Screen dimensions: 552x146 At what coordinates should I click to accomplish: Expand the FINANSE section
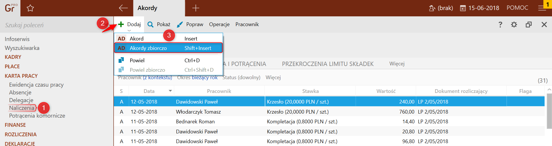[x=15, y=125]
